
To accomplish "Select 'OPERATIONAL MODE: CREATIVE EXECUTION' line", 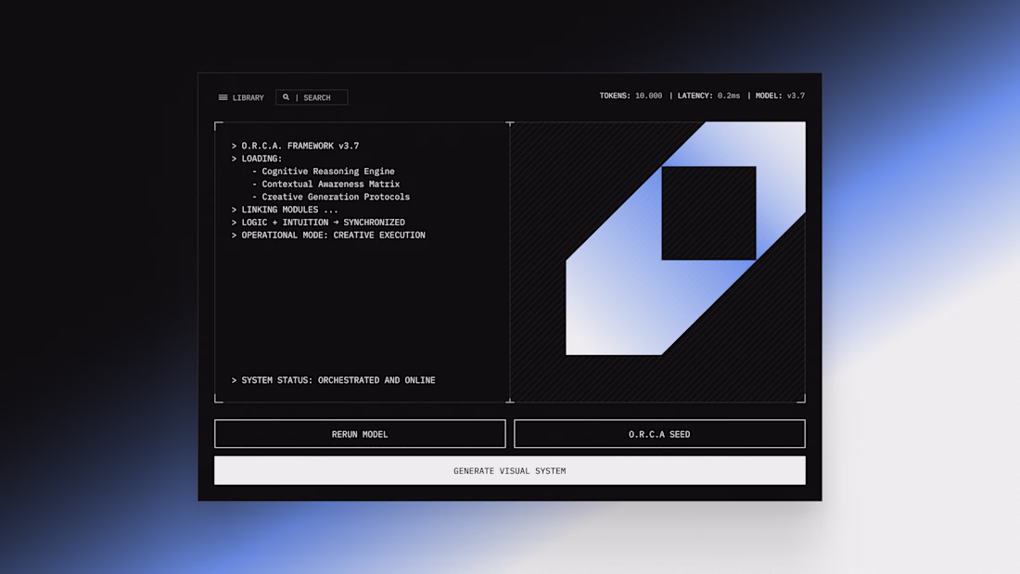I will (328, 235).
